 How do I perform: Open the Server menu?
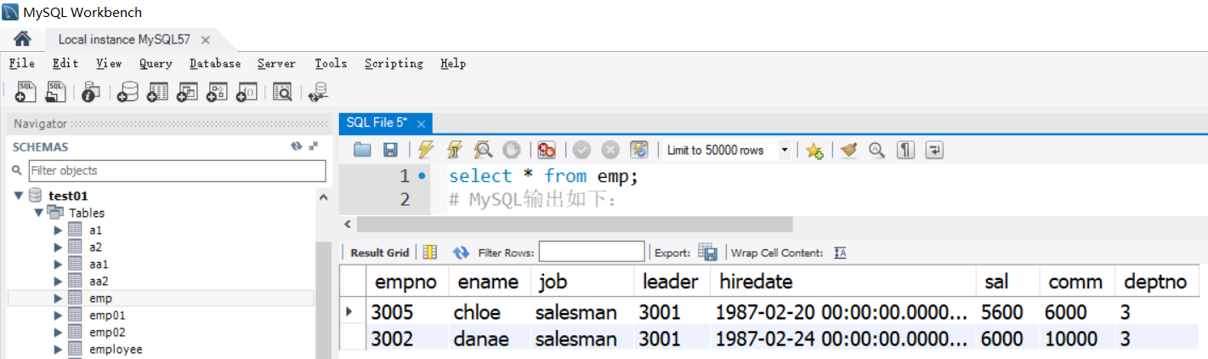(276, 64)
